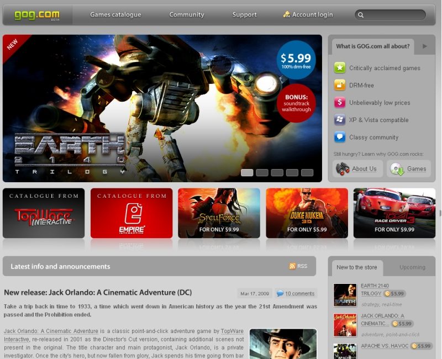
Task: Open the Games catalogue menu
Action: (x=115, y=15)
